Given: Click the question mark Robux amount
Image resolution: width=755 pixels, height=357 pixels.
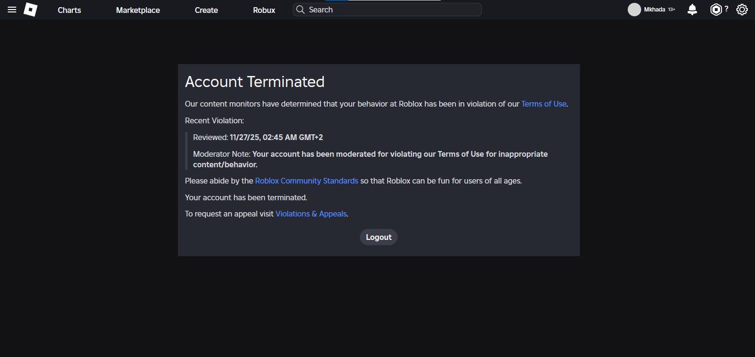Looking at the screenshot, I should [726, 9].
